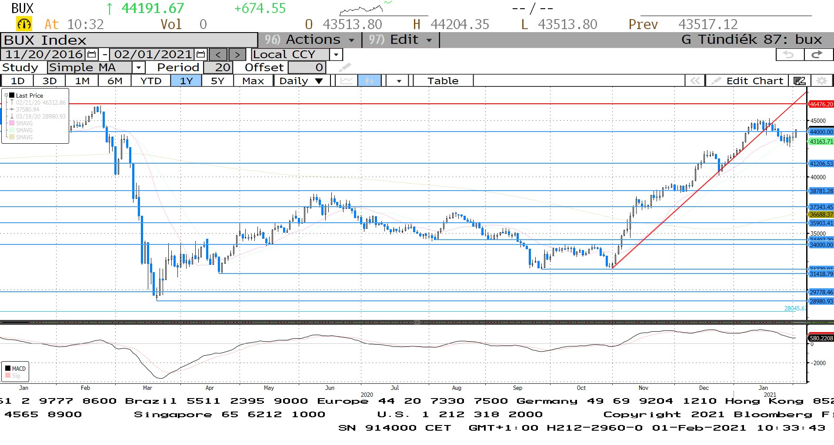Open the 96) Actions menu
This screenshot has height=445, width=834.
pyautogui.click(x=310, y=40)
